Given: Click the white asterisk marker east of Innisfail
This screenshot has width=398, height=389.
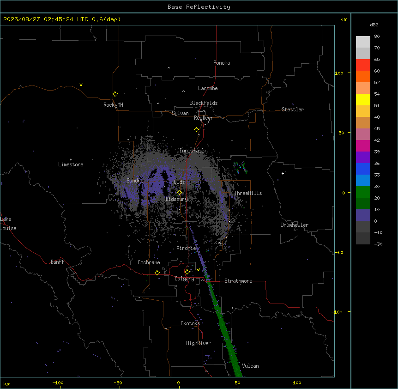Looking at the screenshot, I should [232, 140].
